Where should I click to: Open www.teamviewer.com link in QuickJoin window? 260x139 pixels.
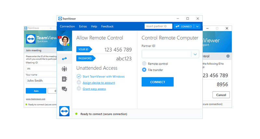coord(35,99)
